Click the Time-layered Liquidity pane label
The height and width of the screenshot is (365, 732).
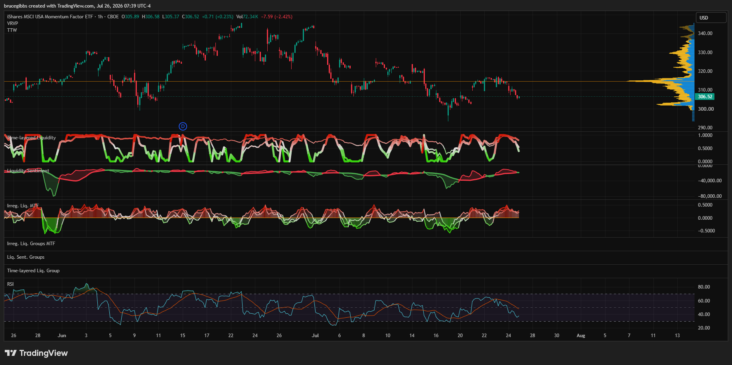(32, 138)
